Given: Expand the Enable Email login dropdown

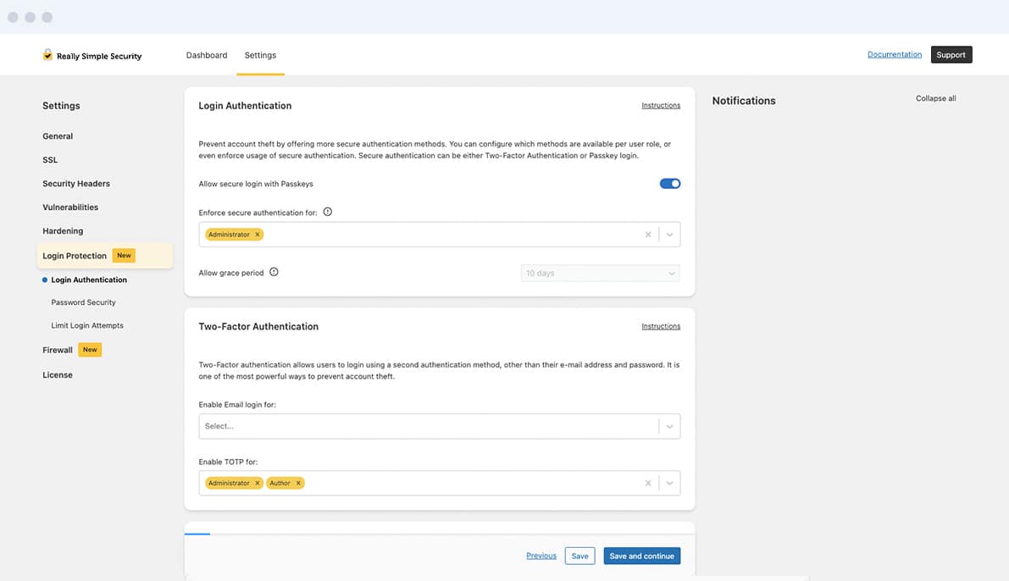Looking at the screenshot, I should click(669, 426).
